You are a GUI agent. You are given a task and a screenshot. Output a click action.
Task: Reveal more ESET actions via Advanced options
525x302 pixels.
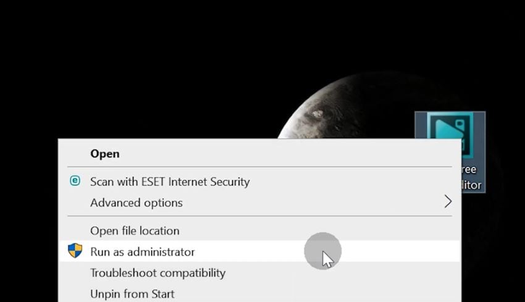(259, 203)
